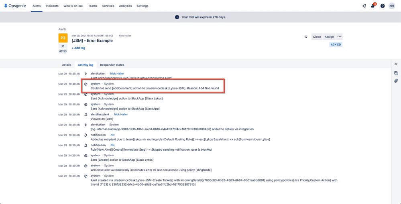Refresh the alert with the reload icon

306,37
